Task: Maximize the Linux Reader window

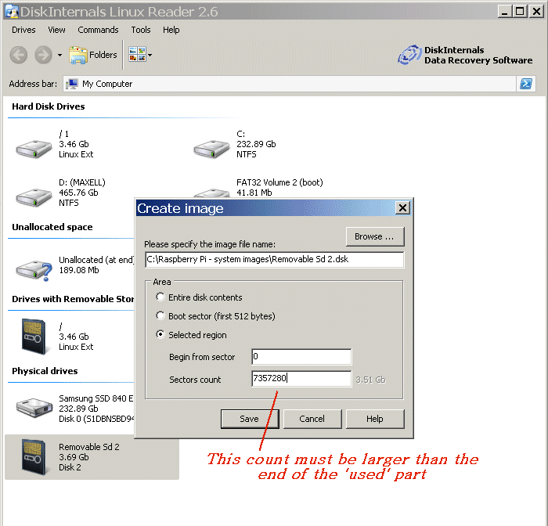Action: click(x=520, y=12)
